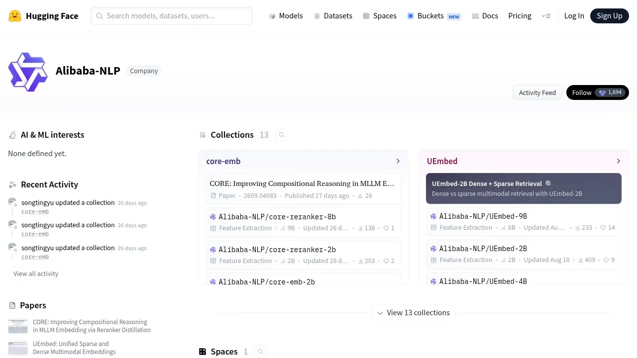Viewport: 637px width, 358px height.
Task: Click the CORE paper thumbnail in Papers
Action: click(18, 326)
